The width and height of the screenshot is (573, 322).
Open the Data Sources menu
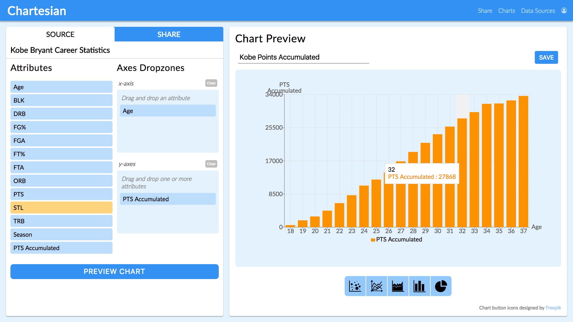click(x=538, y=11)
